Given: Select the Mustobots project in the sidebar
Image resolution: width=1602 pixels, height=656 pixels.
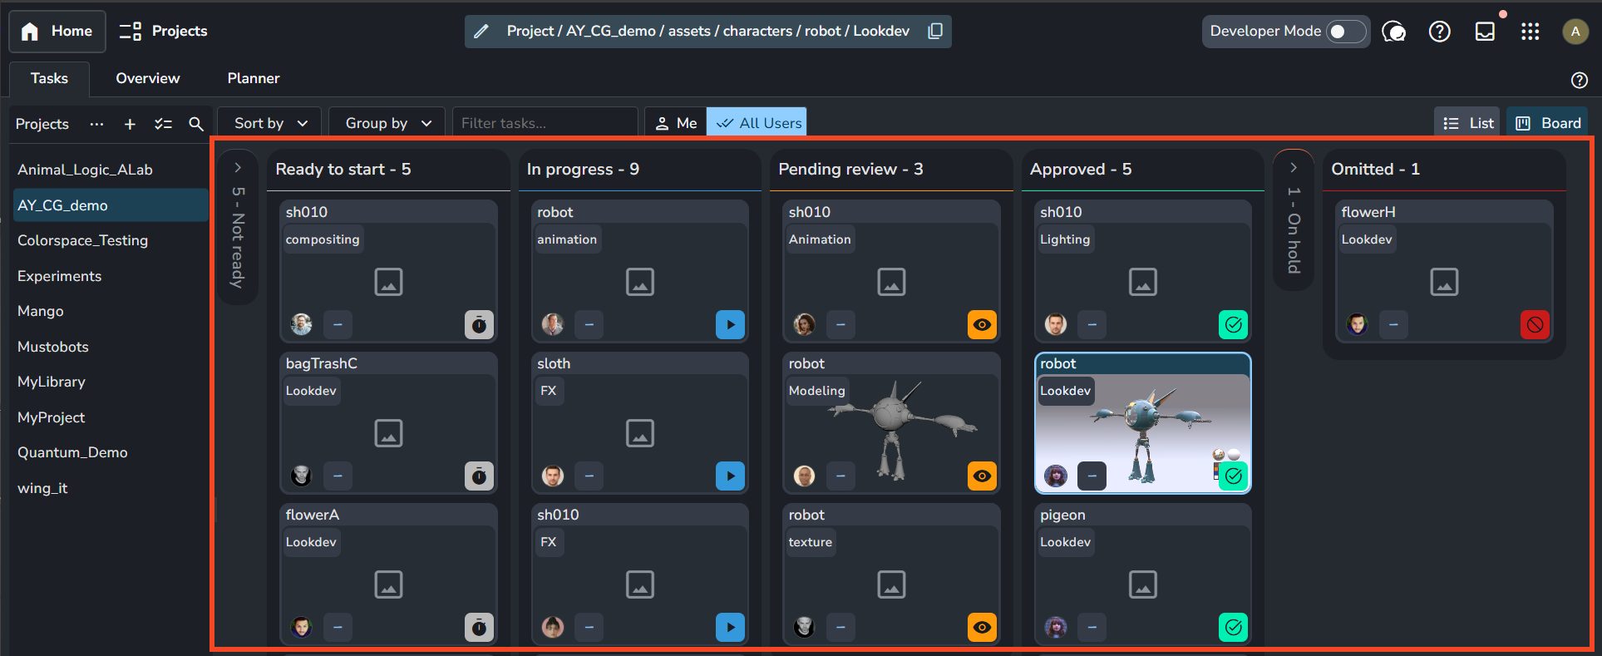Looking at the screenshot, I should point(53,347).
